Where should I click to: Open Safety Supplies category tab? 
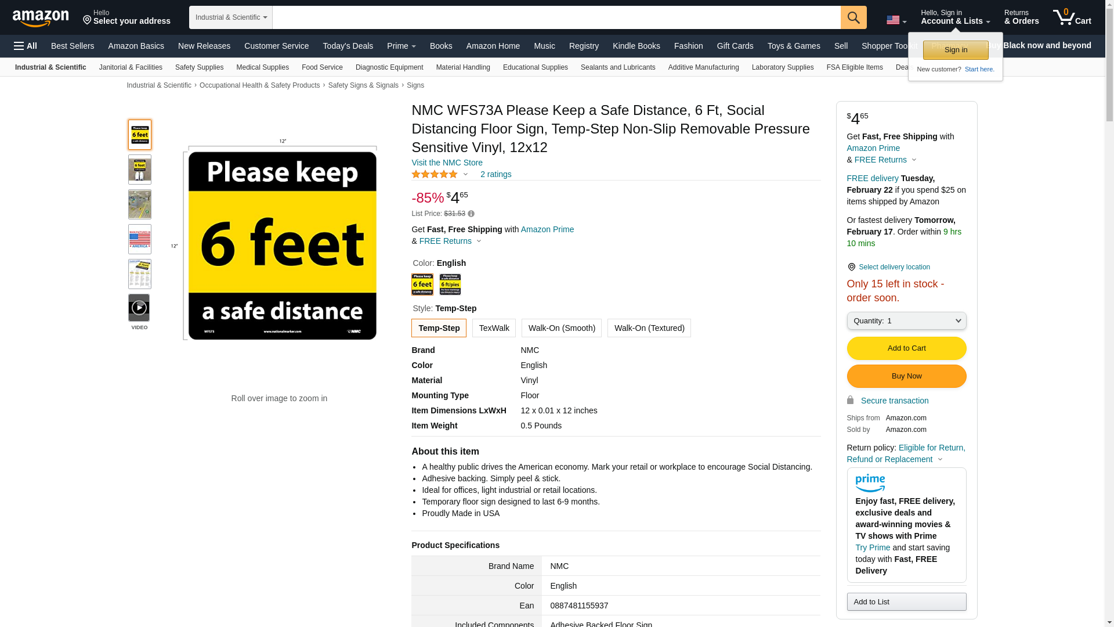click(x=199, y=67)
